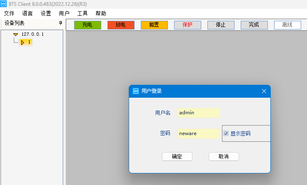The image size is (307, 185).
Task: Collapse the 127.0.0.1 tree node arrow
Action: [15, 35]
